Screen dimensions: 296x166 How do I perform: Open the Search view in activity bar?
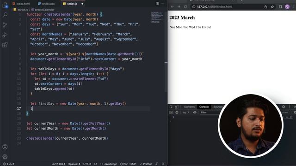[x=5, y=15]
